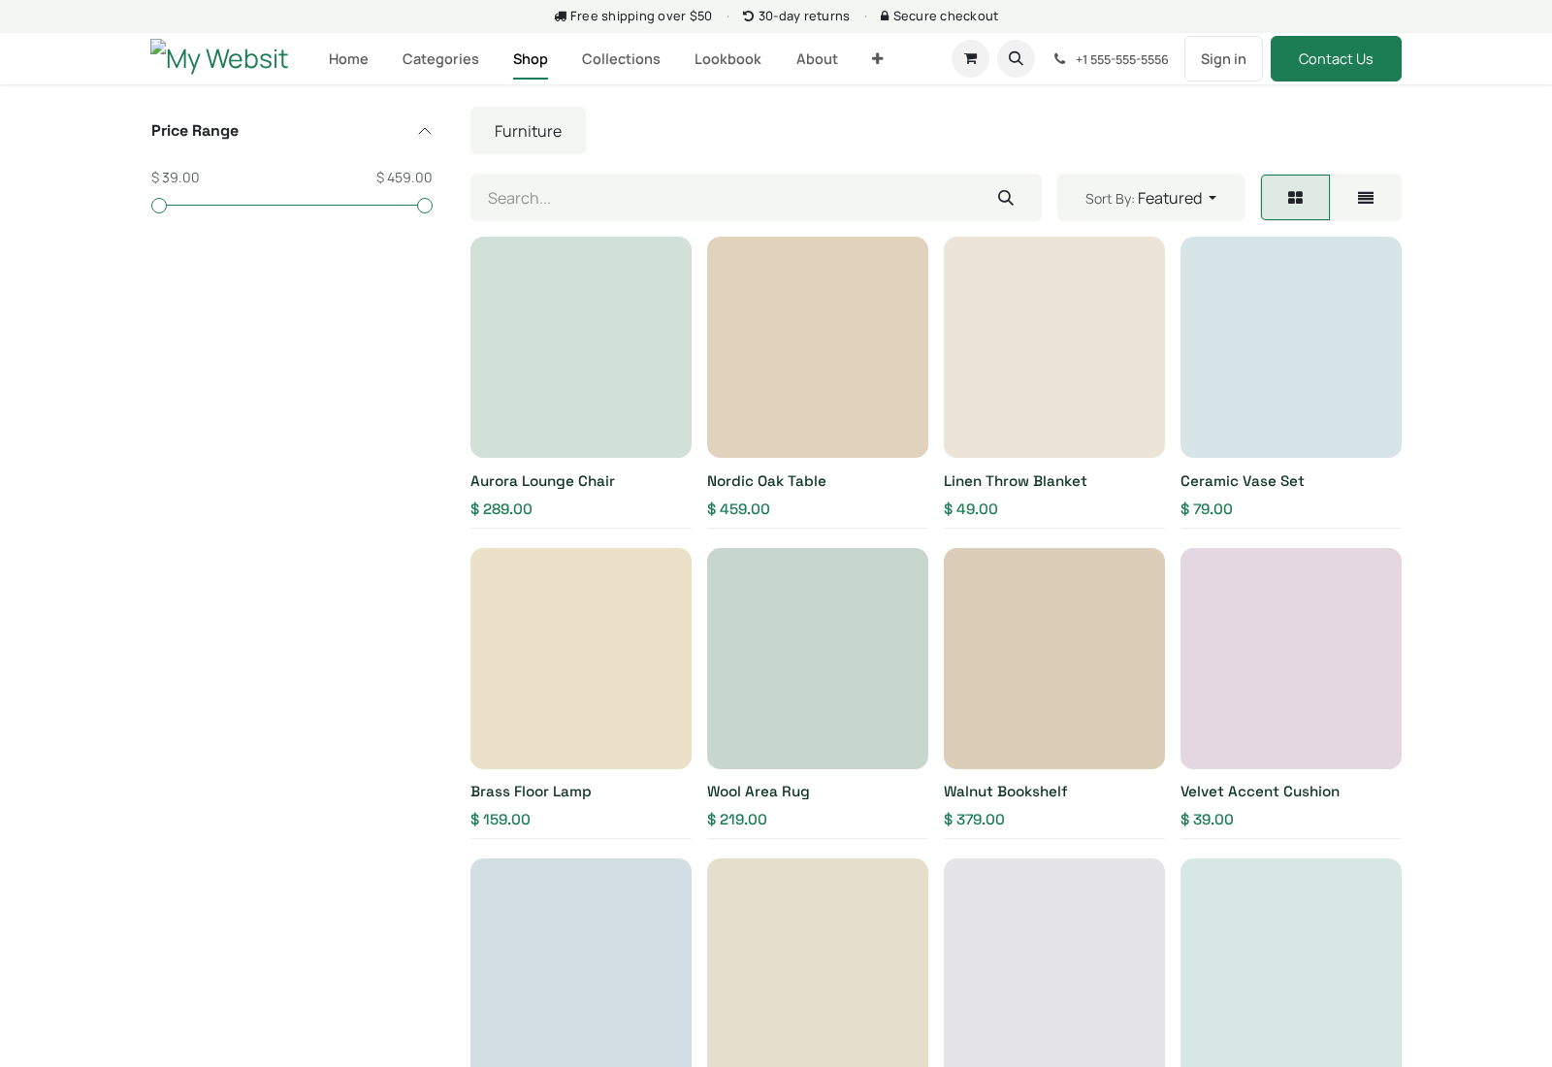Select the Furniture category tag
The width and height of the screenshot is (1552, 1067).
(528, 131)
